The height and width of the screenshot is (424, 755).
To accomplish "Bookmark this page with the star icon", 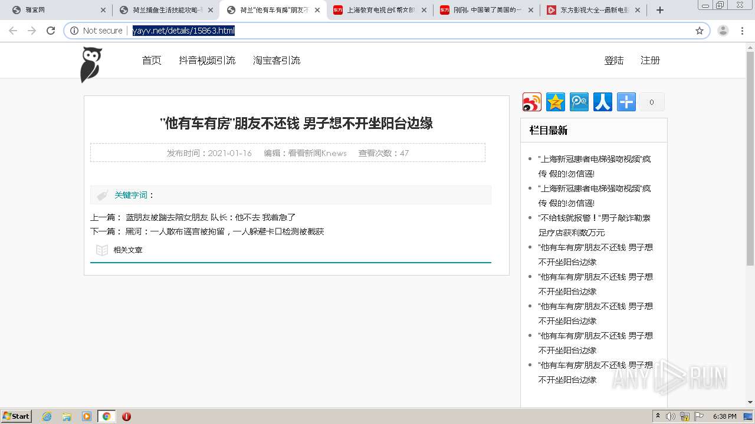I will [x=700, y=31].
